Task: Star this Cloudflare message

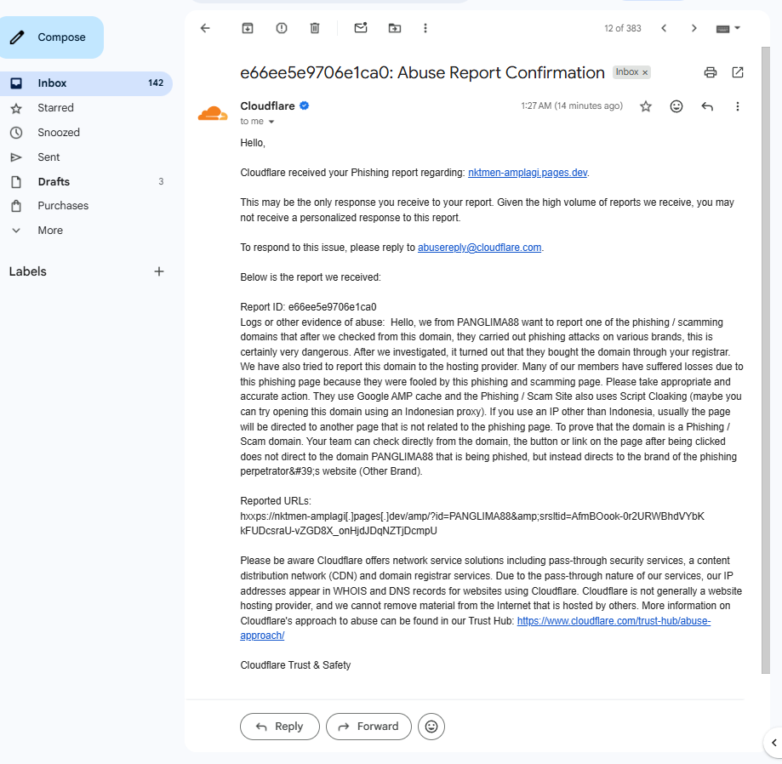Action: pyautogui.click(x=646, y=106)
